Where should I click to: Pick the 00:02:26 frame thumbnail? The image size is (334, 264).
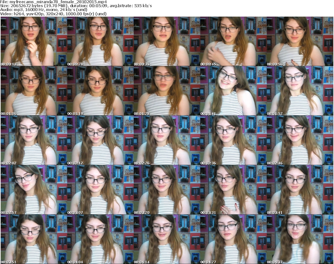click(167, 140)
